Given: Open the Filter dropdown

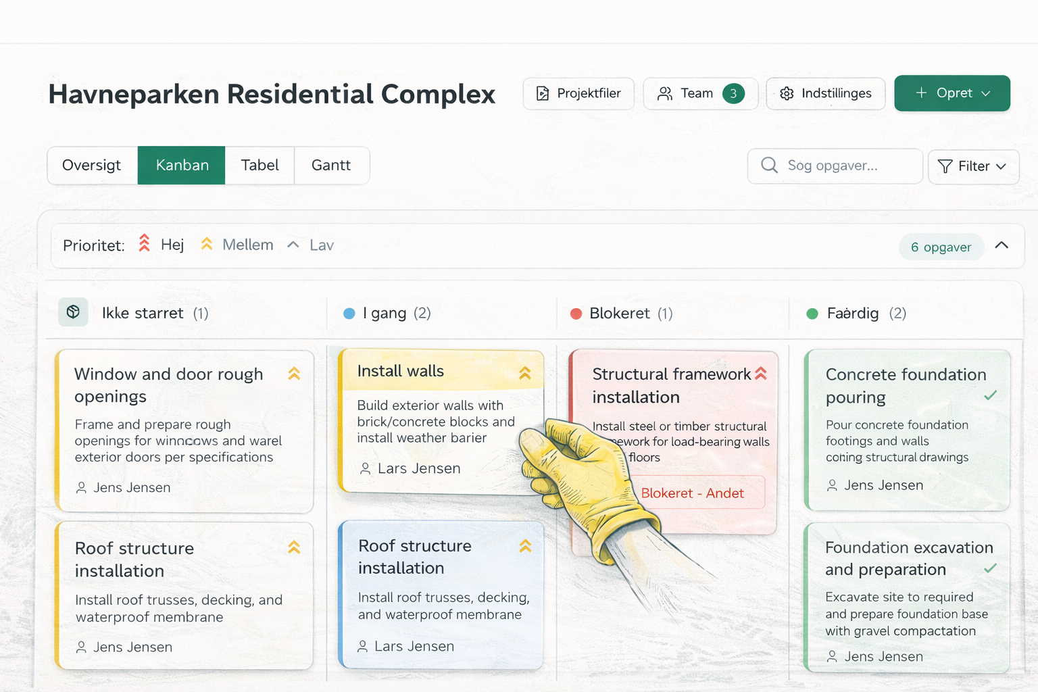Looking at the screenshot, I should point(973,166).
